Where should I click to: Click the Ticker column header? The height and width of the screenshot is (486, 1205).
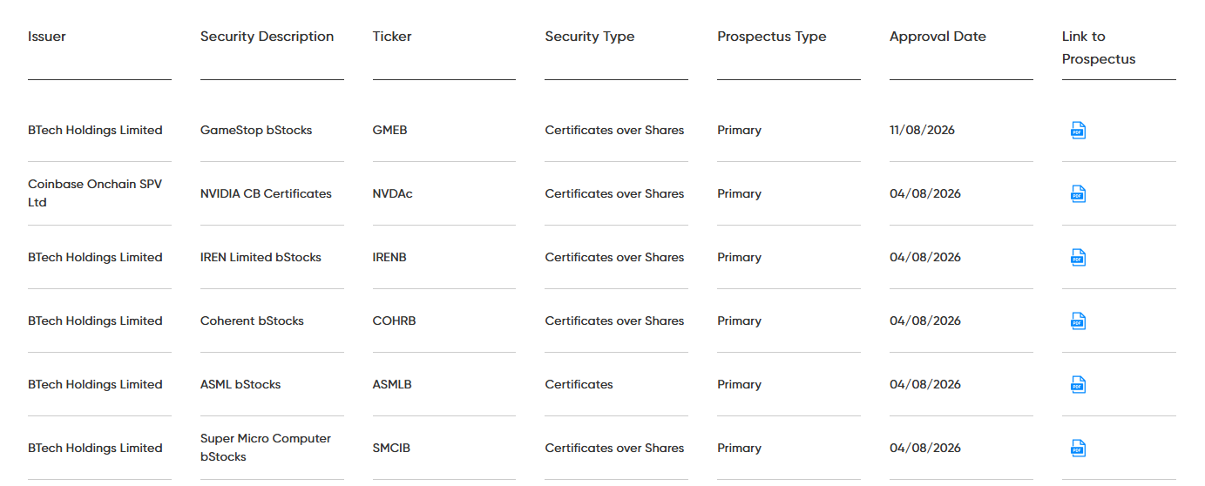[392, 37]
